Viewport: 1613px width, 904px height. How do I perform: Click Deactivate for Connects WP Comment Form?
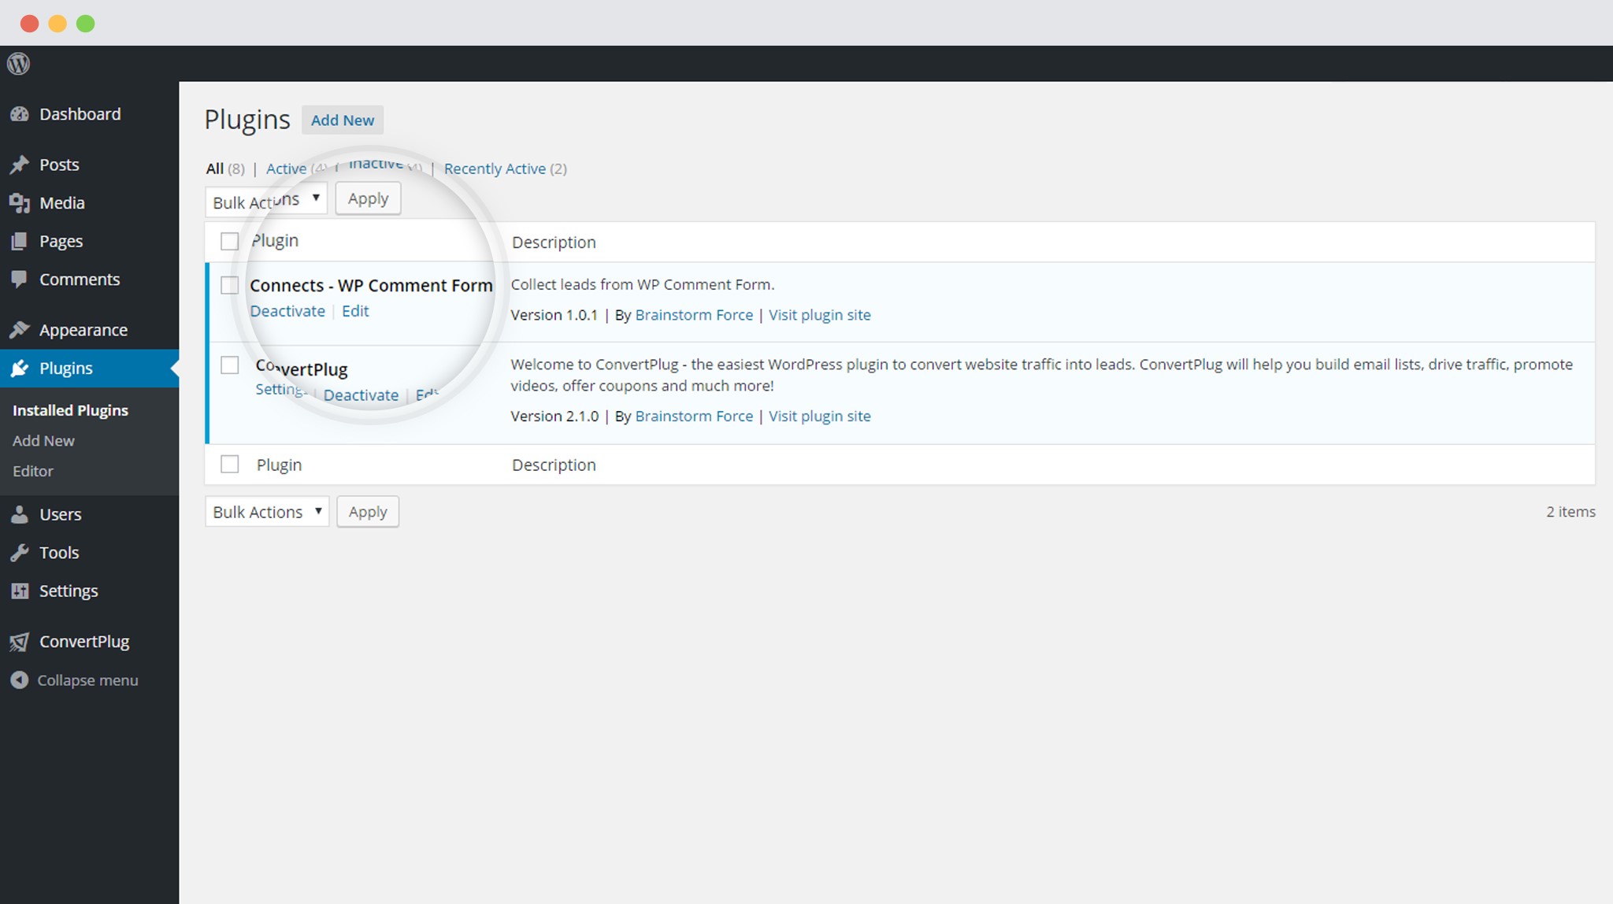tap(287, 310)
